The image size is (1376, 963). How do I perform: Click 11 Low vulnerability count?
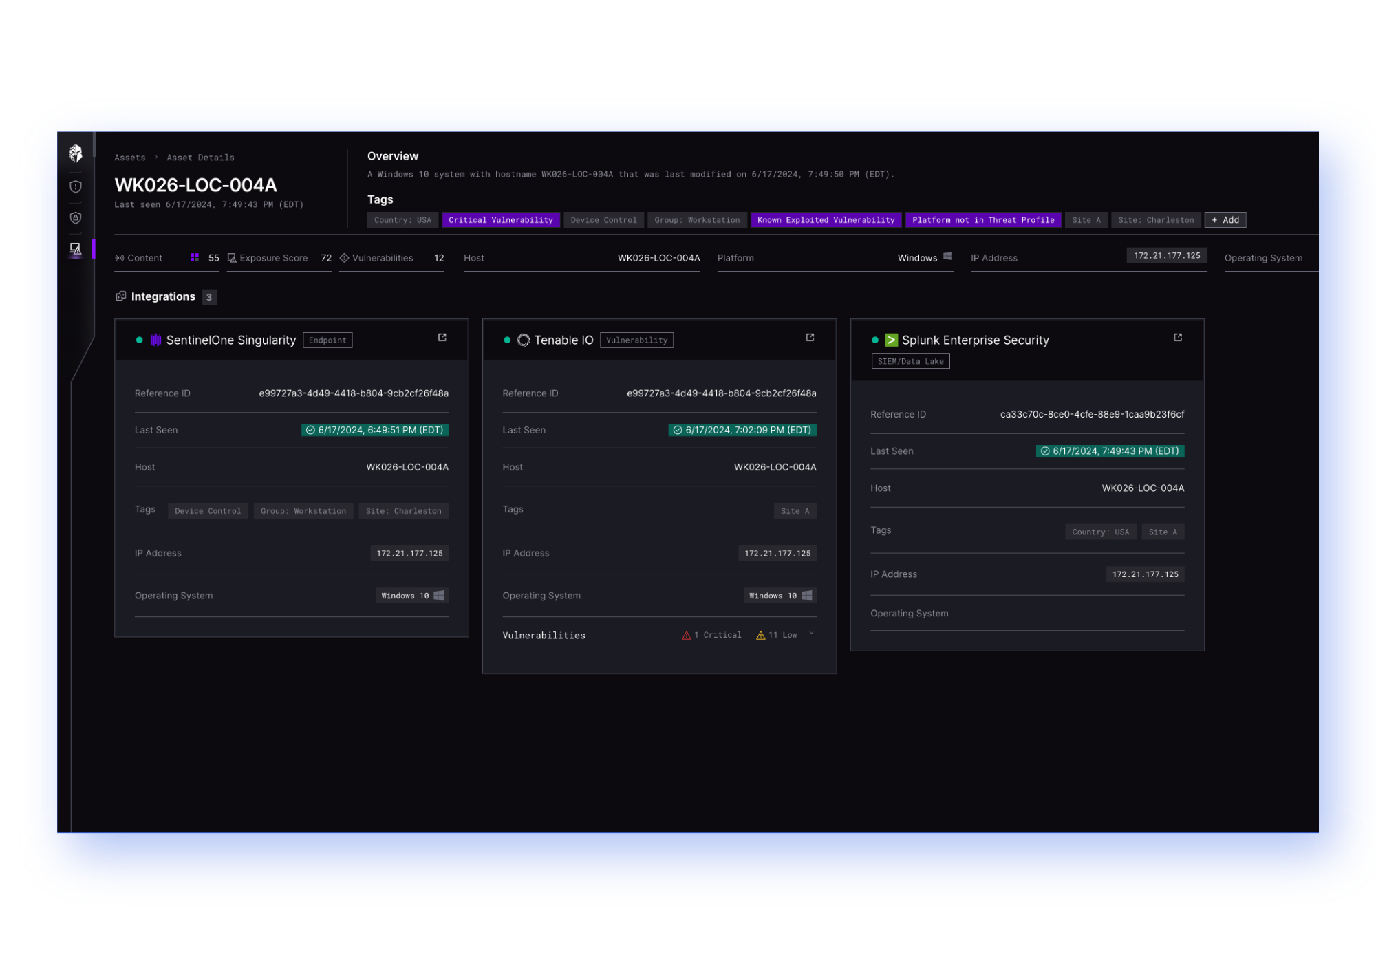777,635
